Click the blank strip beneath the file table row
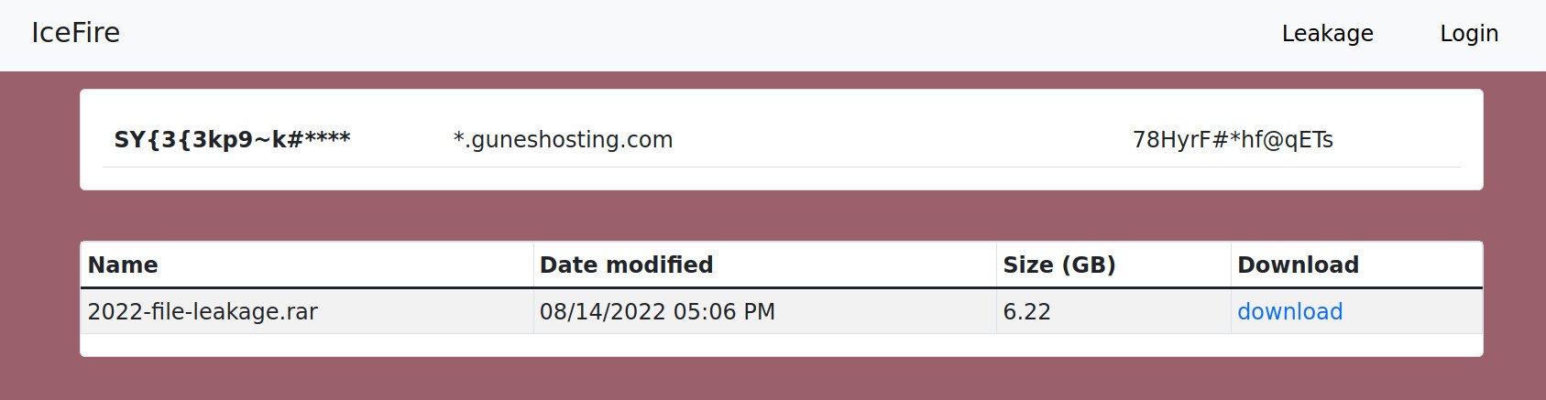 (x=781, y=345)
